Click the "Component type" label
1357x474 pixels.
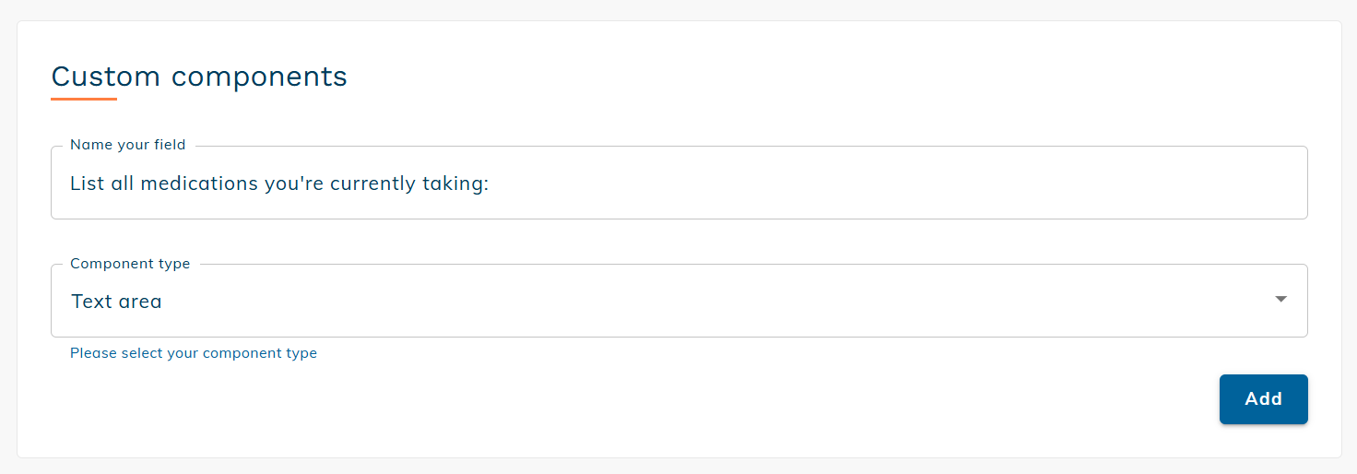130,264
